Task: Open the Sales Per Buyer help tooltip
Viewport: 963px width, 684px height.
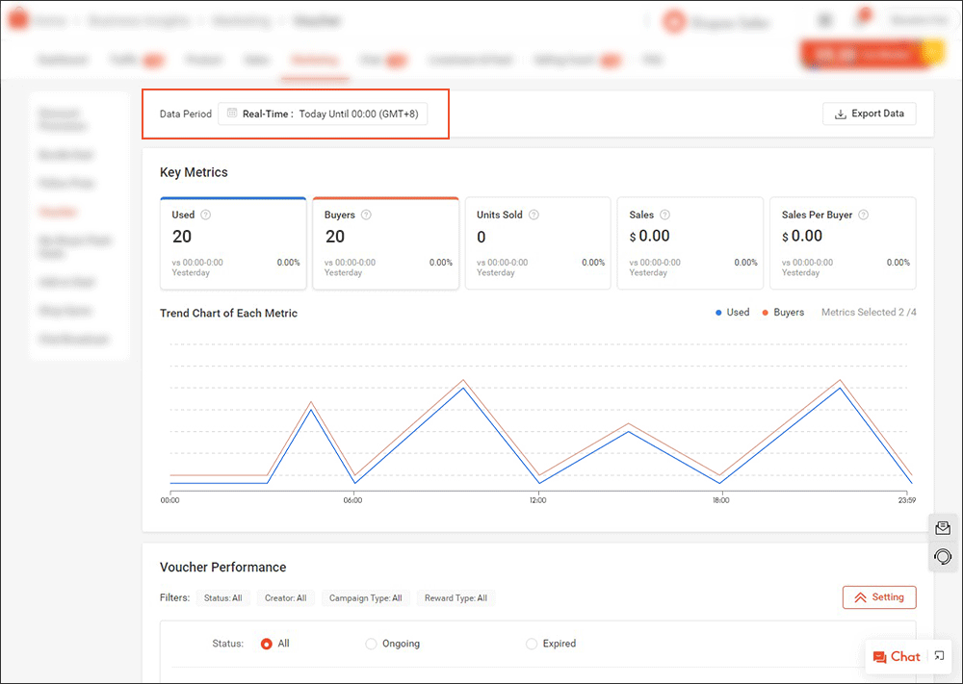Action: (x=866, y=215)
